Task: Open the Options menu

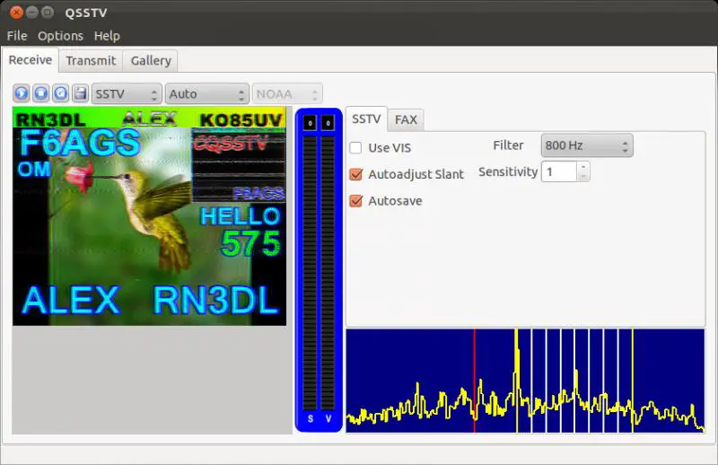Action: [60, 36]
